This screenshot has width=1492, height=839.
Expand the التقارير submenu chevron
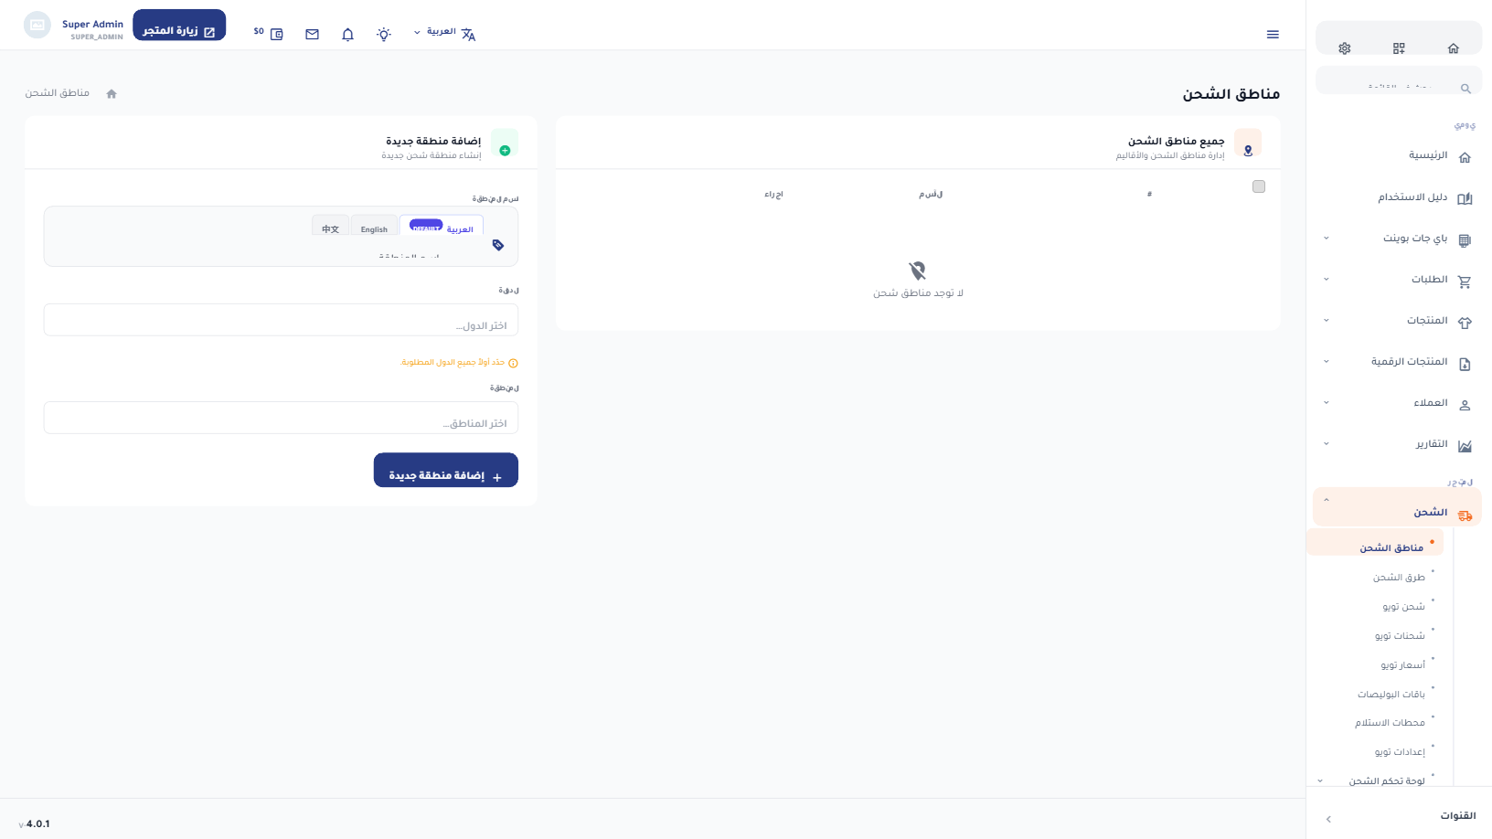(x=1327, y=444)
